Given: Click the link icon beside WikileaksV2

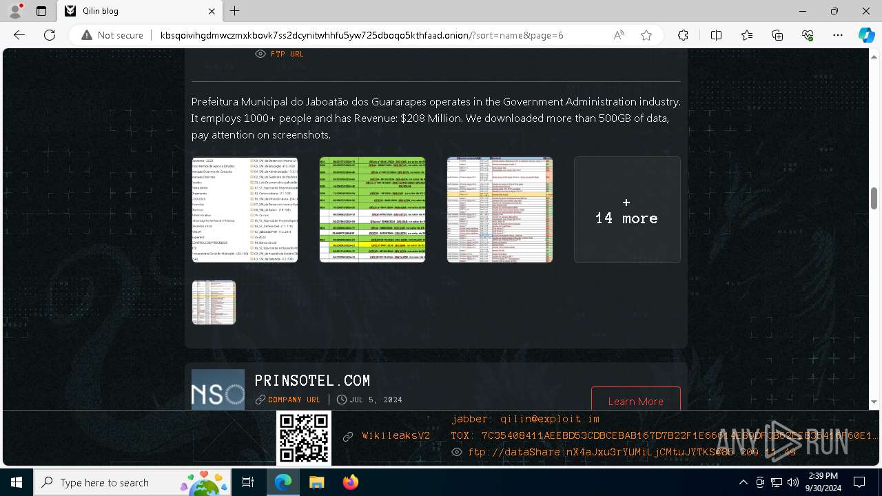Looking at the screenshot, I should coord(348,436).
